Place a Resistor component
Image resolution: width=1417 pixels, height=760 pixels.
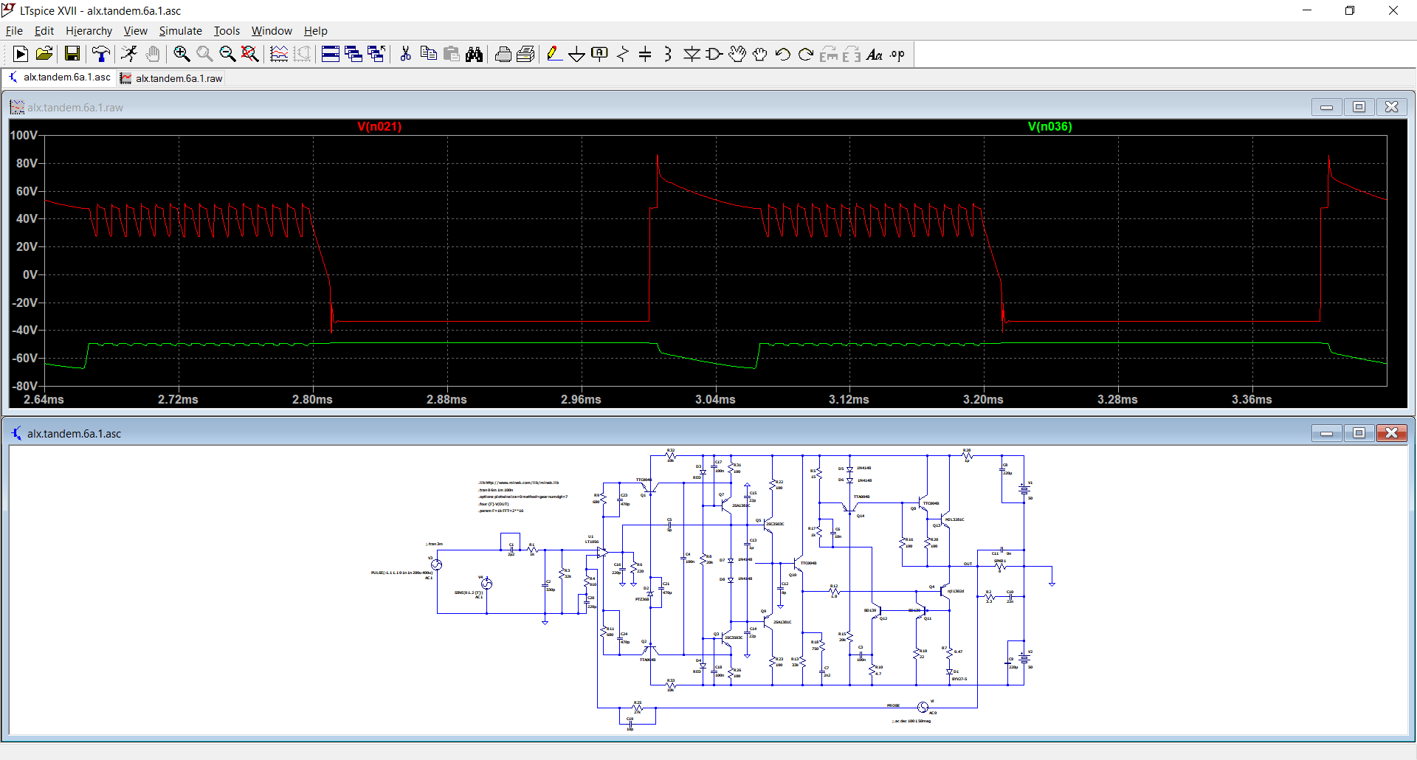(x=623, y=54)
